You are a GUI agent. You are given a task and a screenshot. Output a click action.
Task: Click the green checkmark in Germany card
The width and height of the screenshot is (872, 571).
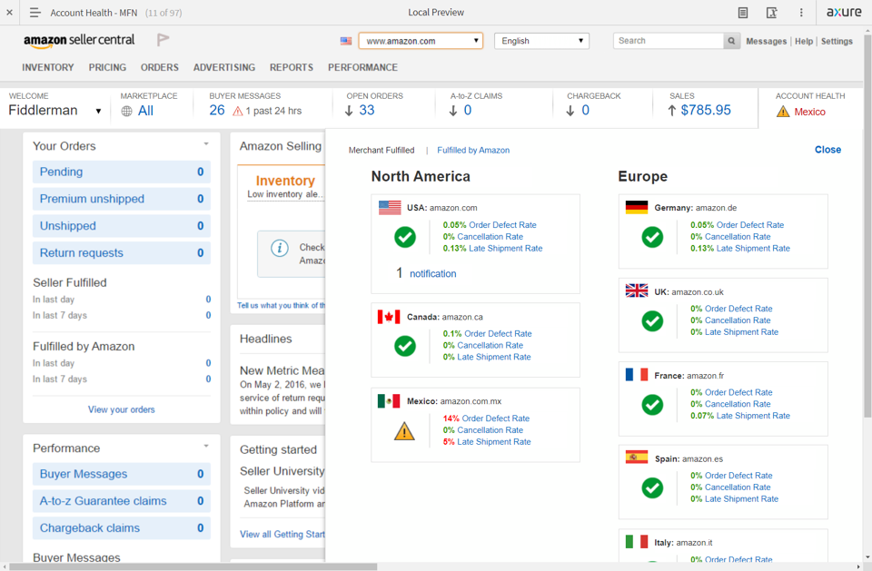click(652, 237)
